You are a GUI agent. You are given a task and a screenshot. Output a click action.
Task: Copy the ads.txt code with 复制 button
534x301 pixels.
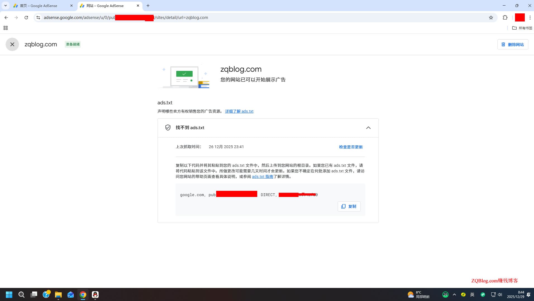pos(349,206)
